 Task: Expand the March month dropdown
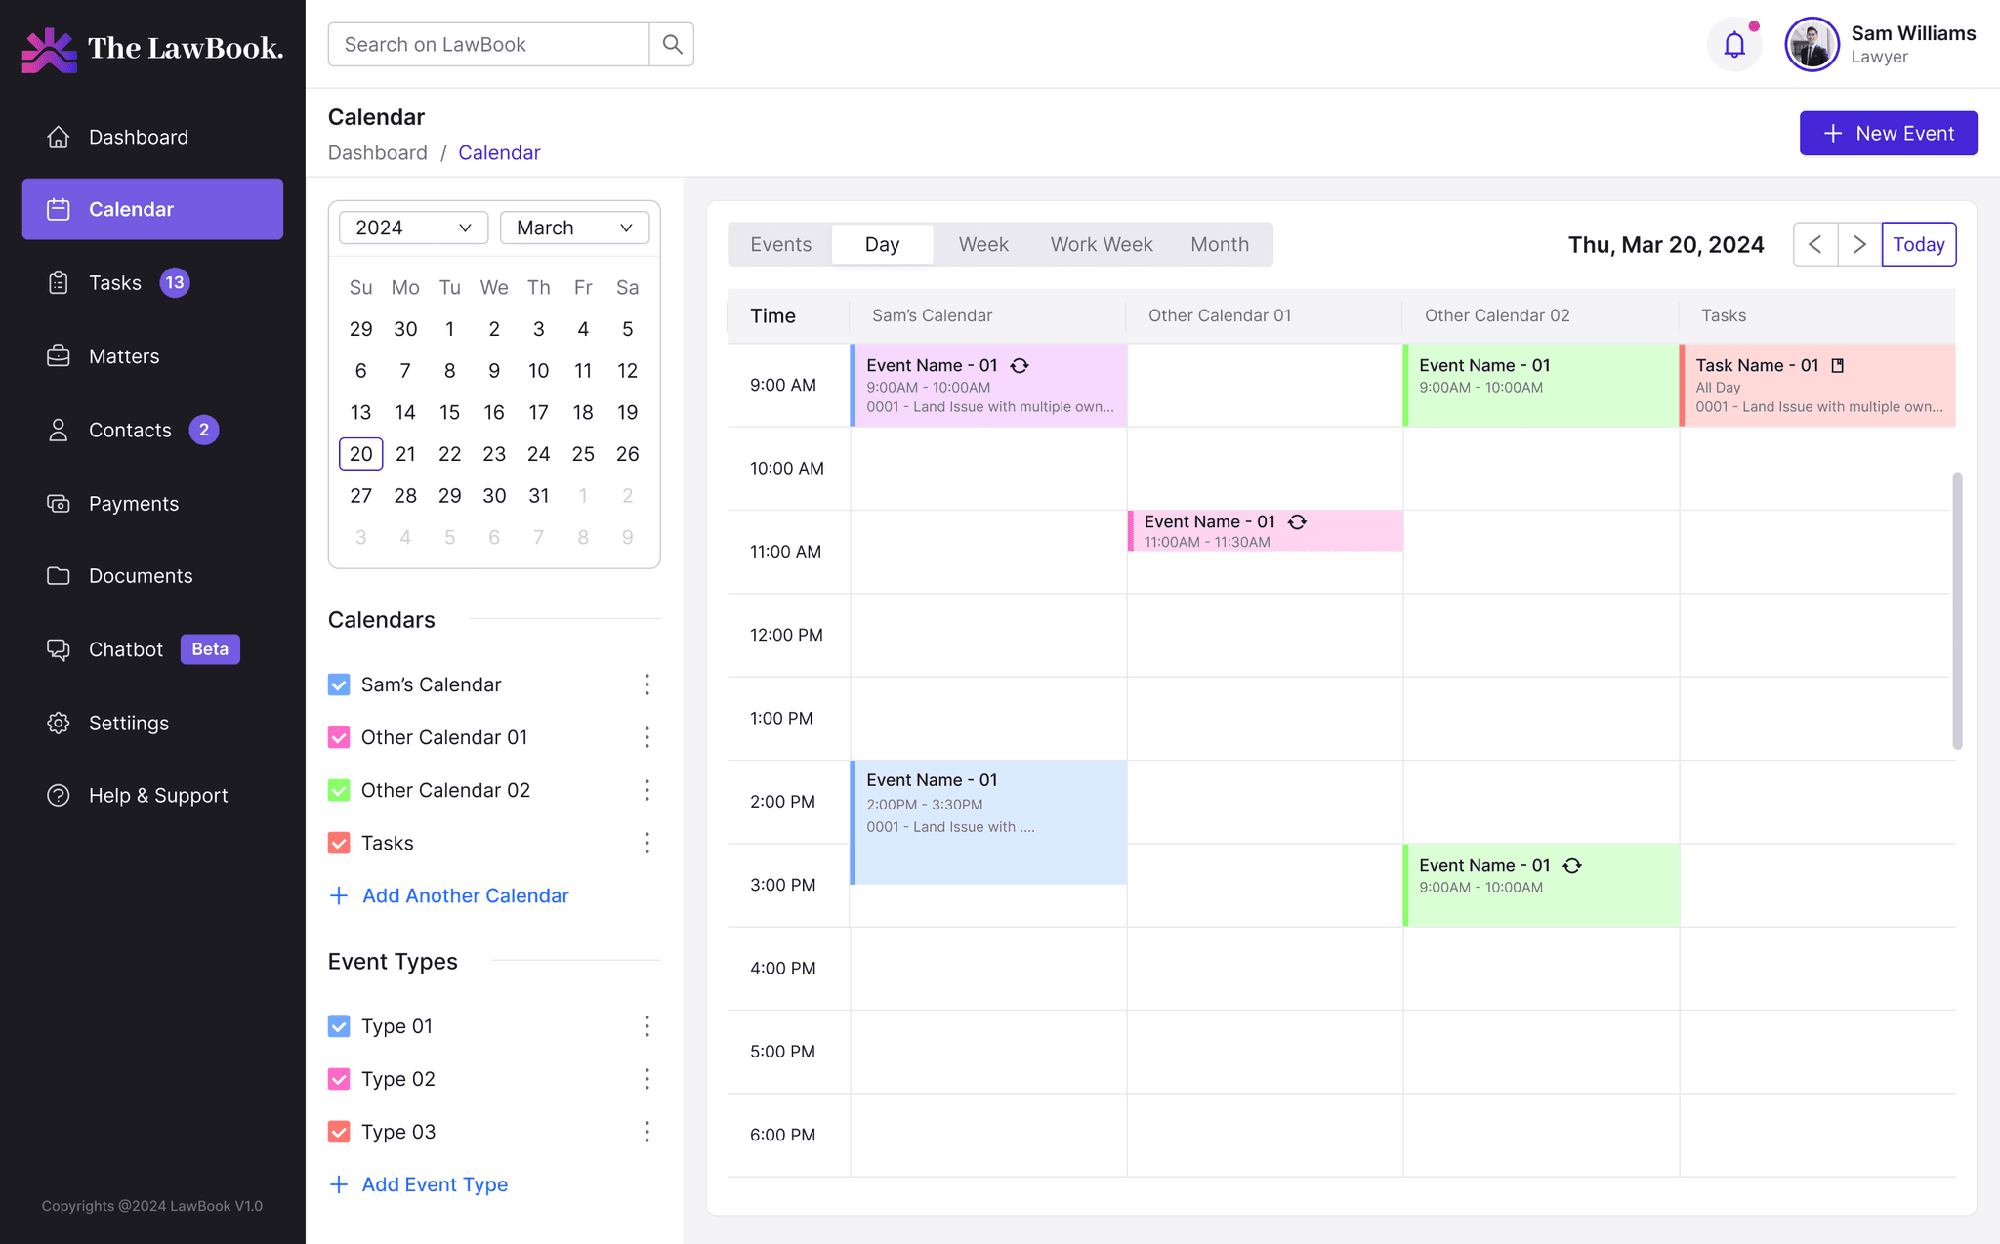(574, 228)
